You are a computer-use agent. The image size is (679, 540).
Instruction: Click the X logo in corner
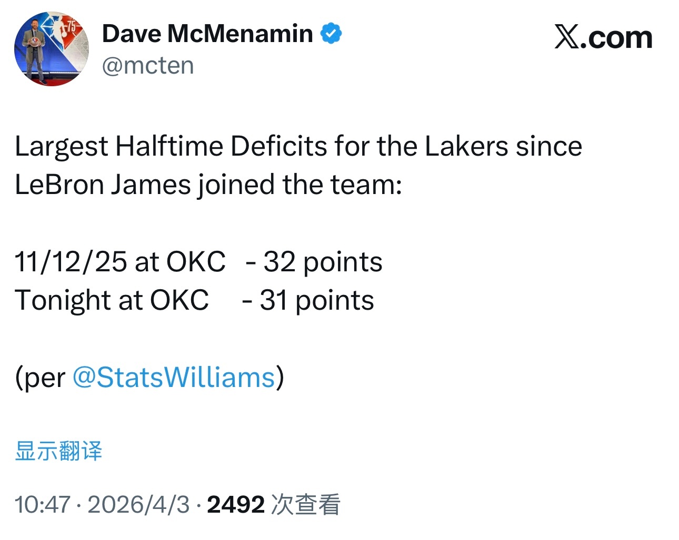coord(566,37)
